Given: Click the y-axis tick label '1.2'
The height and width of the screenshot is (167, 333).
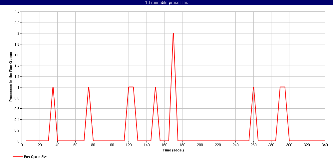Looking at the screenshot, I should [17, 77].
